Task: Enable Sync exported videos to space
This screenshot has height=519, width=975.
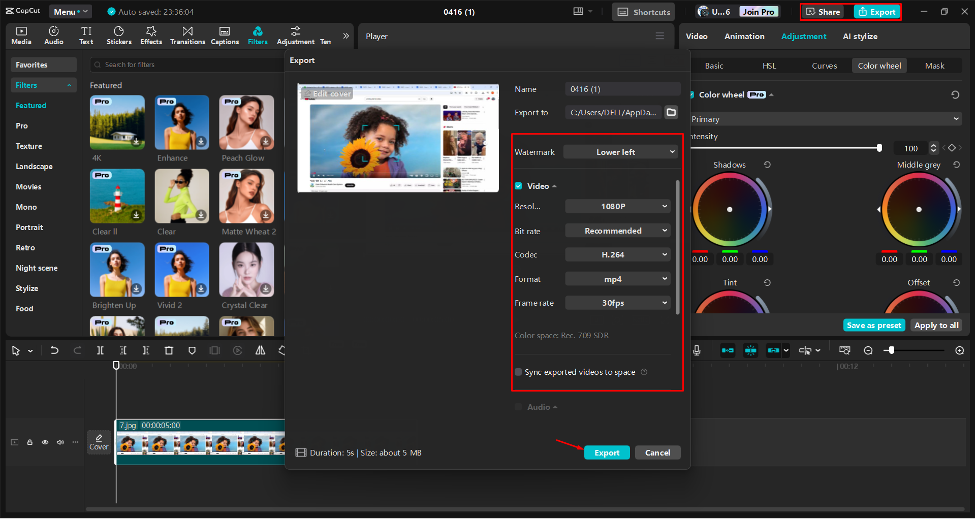Action: [518, 372]
